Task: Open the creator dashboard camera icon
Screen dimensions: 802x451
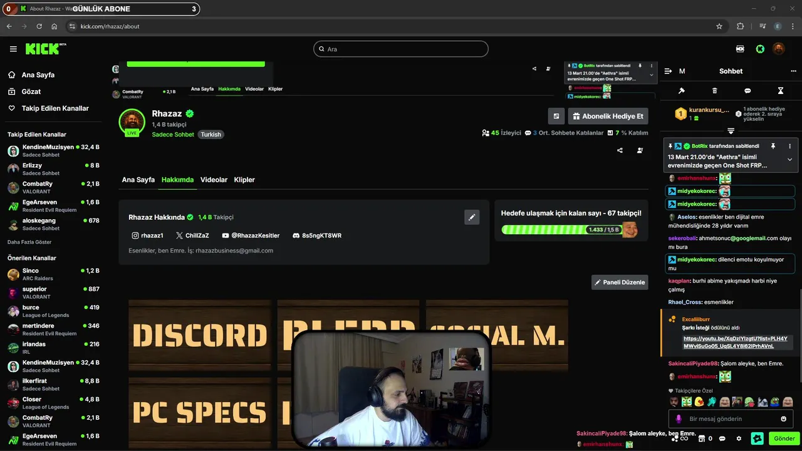Action: 740,49
